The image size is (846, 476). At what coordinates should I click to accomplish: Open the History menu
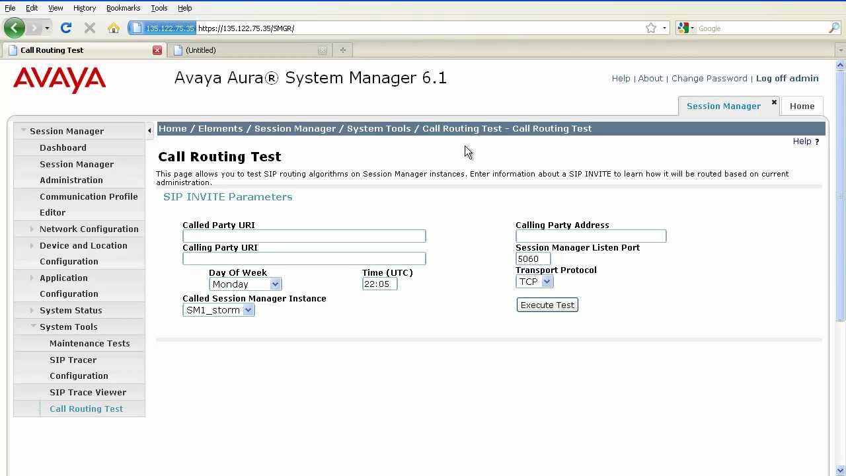pos(85,8)
